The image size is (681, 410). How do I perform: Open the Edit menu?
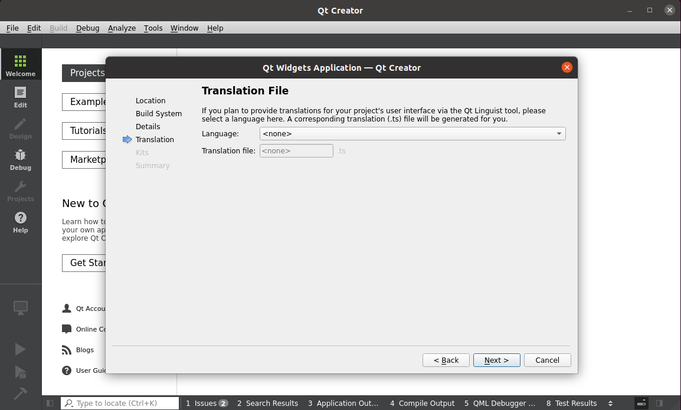[x=34, y=28]
